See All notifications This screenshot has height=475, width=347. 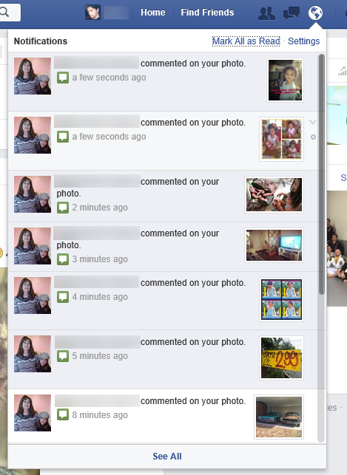167,457
